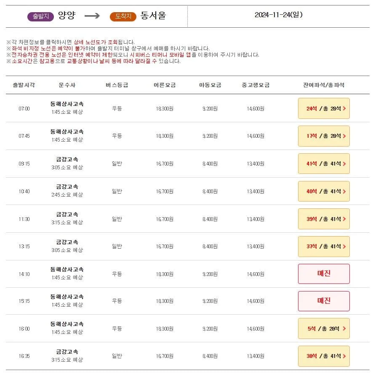Viewport: 386px width, 373px height.
Task: Click the 잔여좌석/총좌석 column header
Action: (324, 84)
